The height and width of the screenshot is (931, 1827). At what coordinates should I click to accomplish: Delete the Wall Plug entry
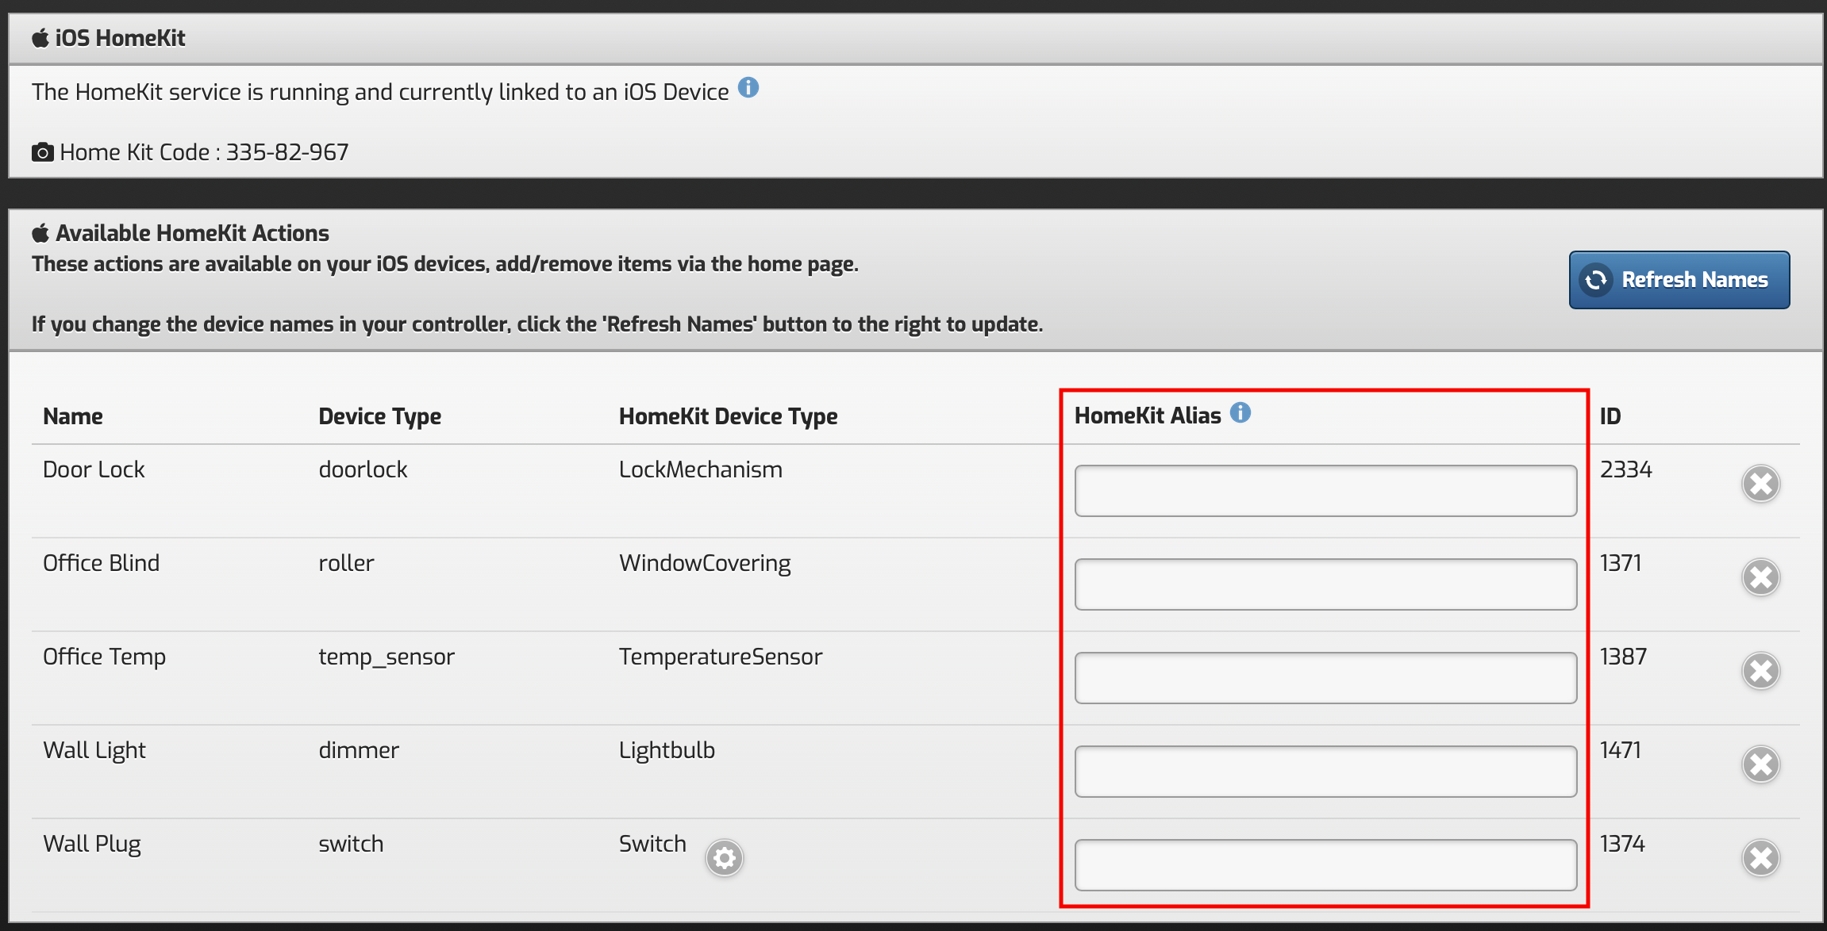tap(1760, 858)
